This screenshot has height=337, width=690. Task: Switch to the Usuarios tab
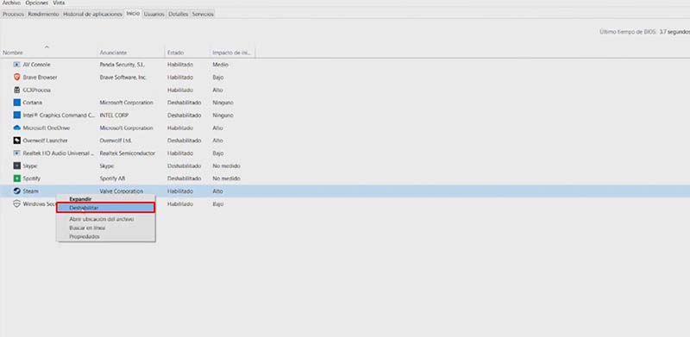[x=154, y=14]
